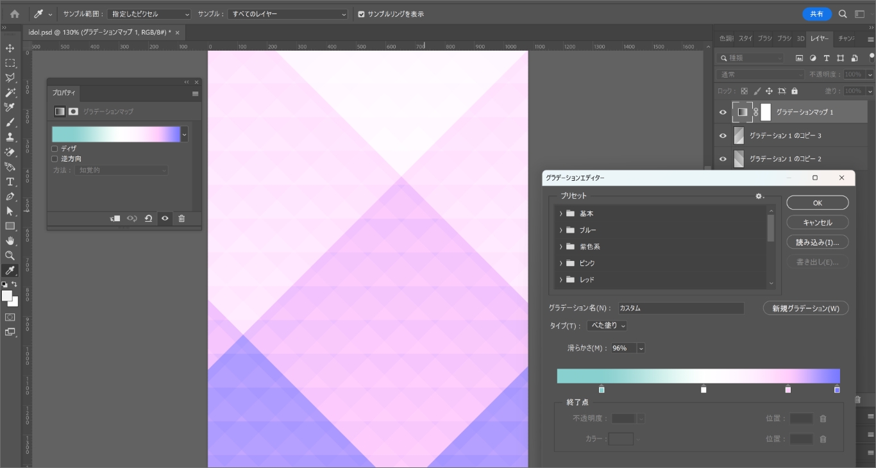Enable the ディザ checkbox

55,149
